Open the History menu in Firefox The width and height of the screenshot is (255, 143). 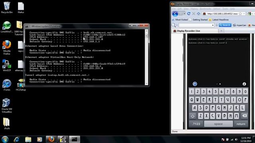[194, 9]
